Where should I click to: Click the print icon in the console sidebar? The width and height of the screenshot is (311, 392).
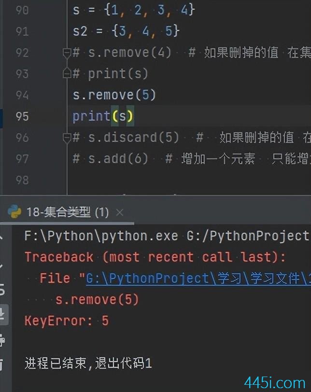point(2,340)
